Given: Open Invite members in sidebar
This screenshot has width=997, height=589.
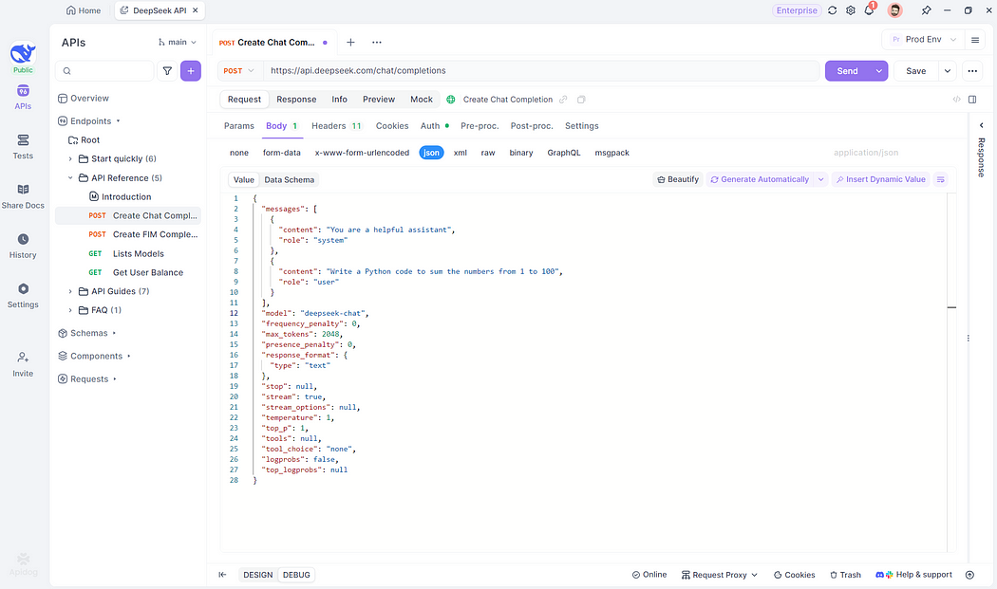Looking at the screenshot, I should pos(23,365).
